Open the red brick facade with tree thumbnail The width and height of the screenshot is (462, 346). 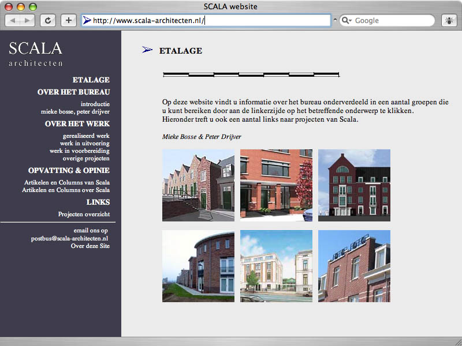click(276, 185)
